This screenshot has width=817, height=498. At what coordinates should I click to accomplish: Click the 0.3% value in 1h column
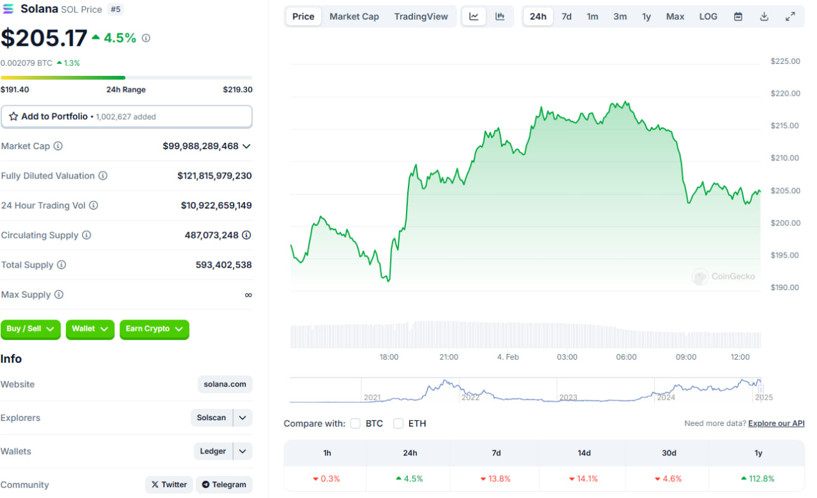click(x=331, y=478)
